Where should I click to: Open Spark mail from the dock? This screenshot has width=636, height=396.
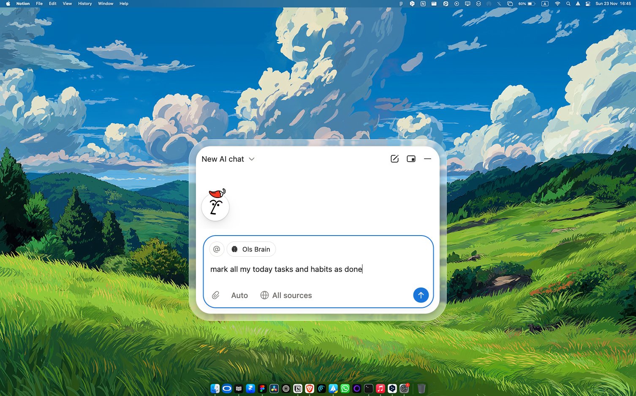point(333,388)
